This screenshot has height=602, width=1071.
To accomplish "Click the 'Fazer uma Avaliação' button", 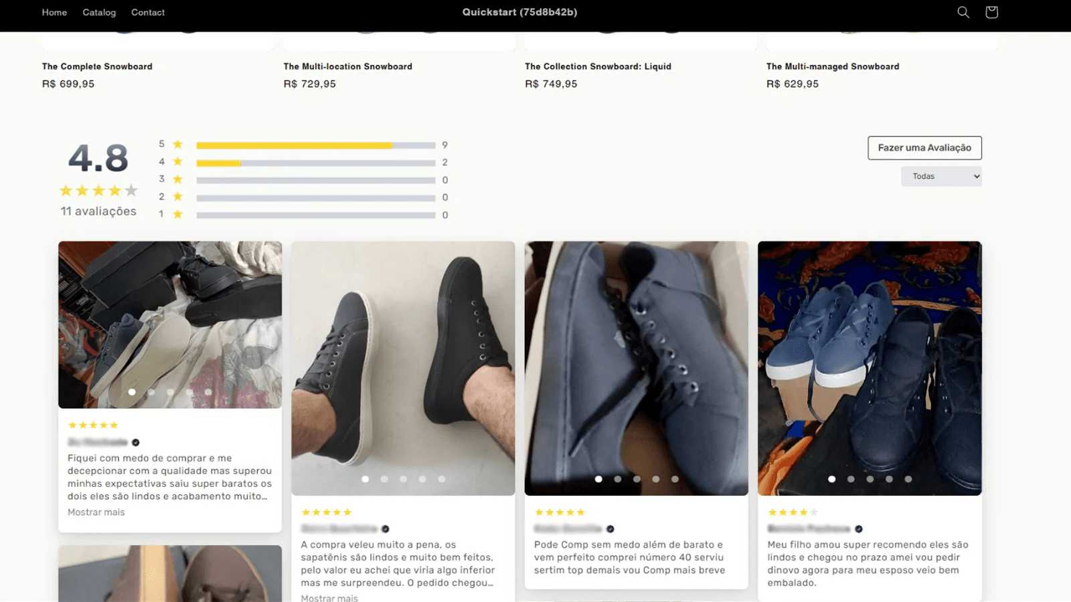I will 924,148.
